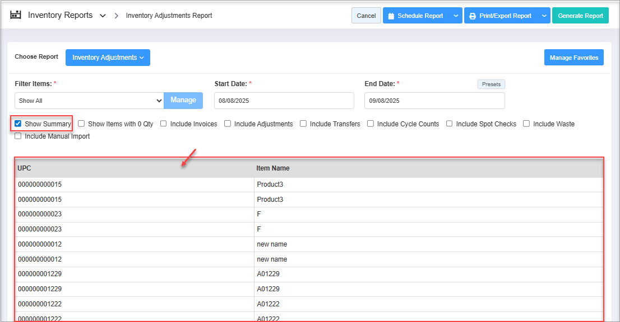Click the Start Date input field

pos(284,101)
